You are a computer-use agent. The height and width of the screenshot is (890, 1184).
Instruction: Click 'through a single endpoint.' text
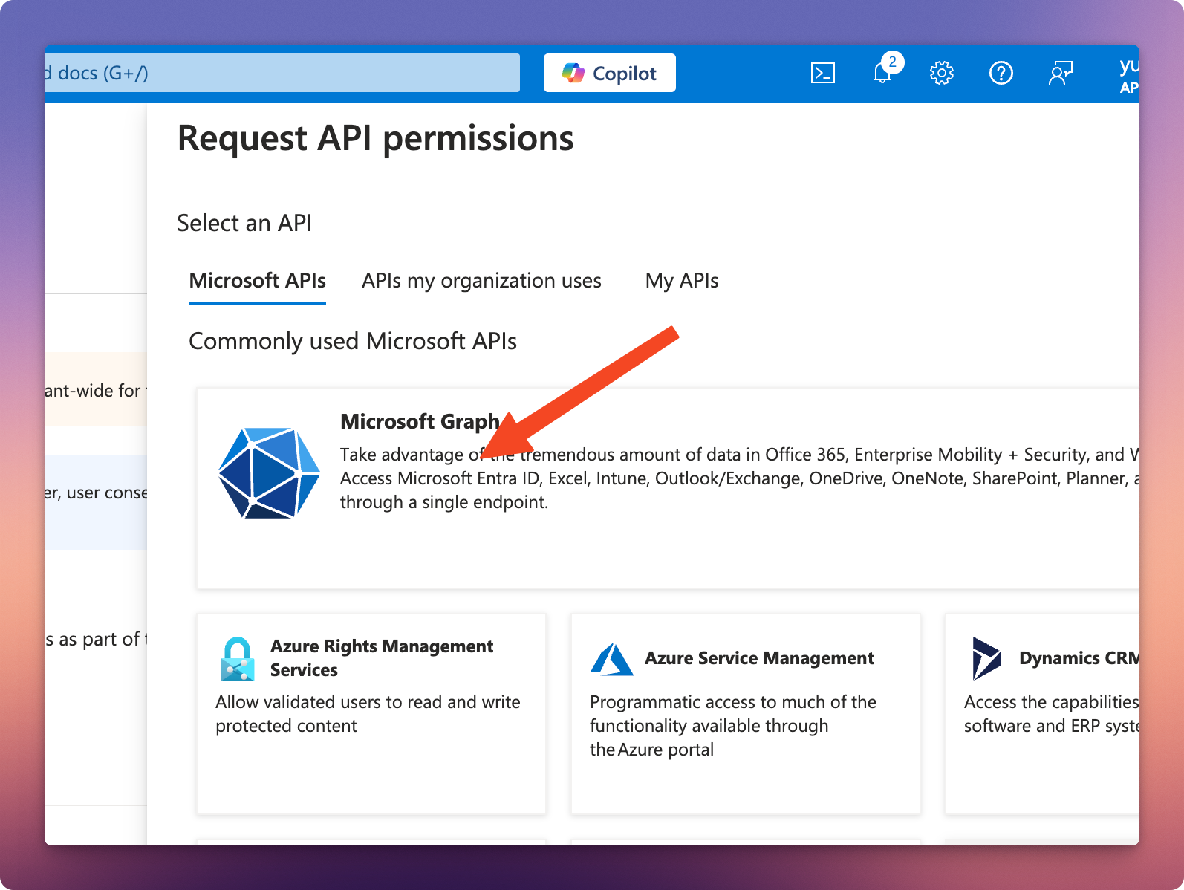(x=444, y=502)
